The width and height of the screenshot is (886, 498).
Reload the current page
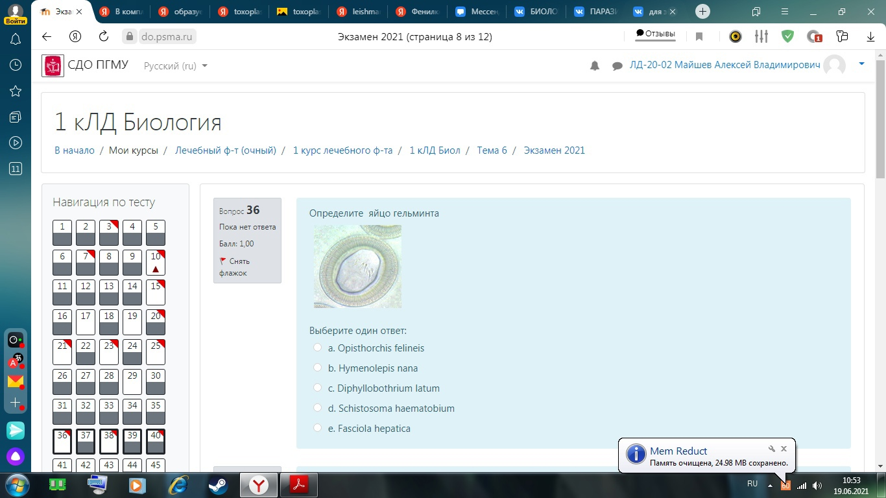[104, 37]
